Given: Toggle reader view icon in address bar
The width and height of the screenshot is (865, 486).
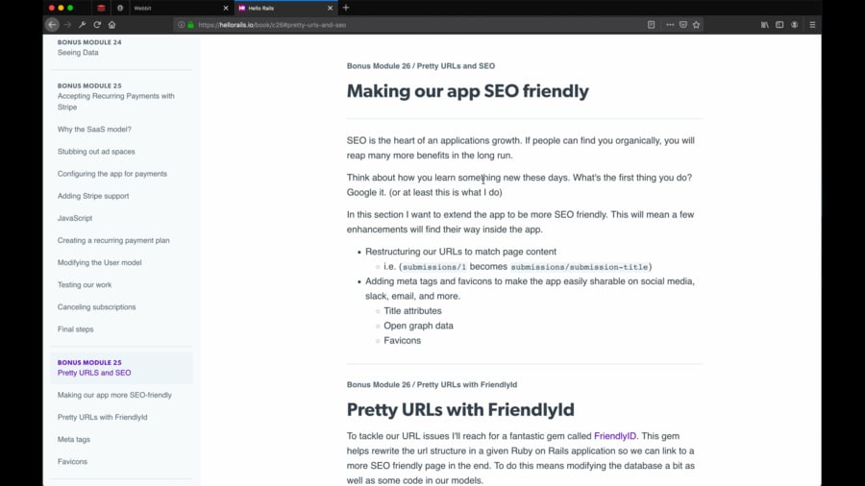Looking at the screenshot, I should coord(651,25).
